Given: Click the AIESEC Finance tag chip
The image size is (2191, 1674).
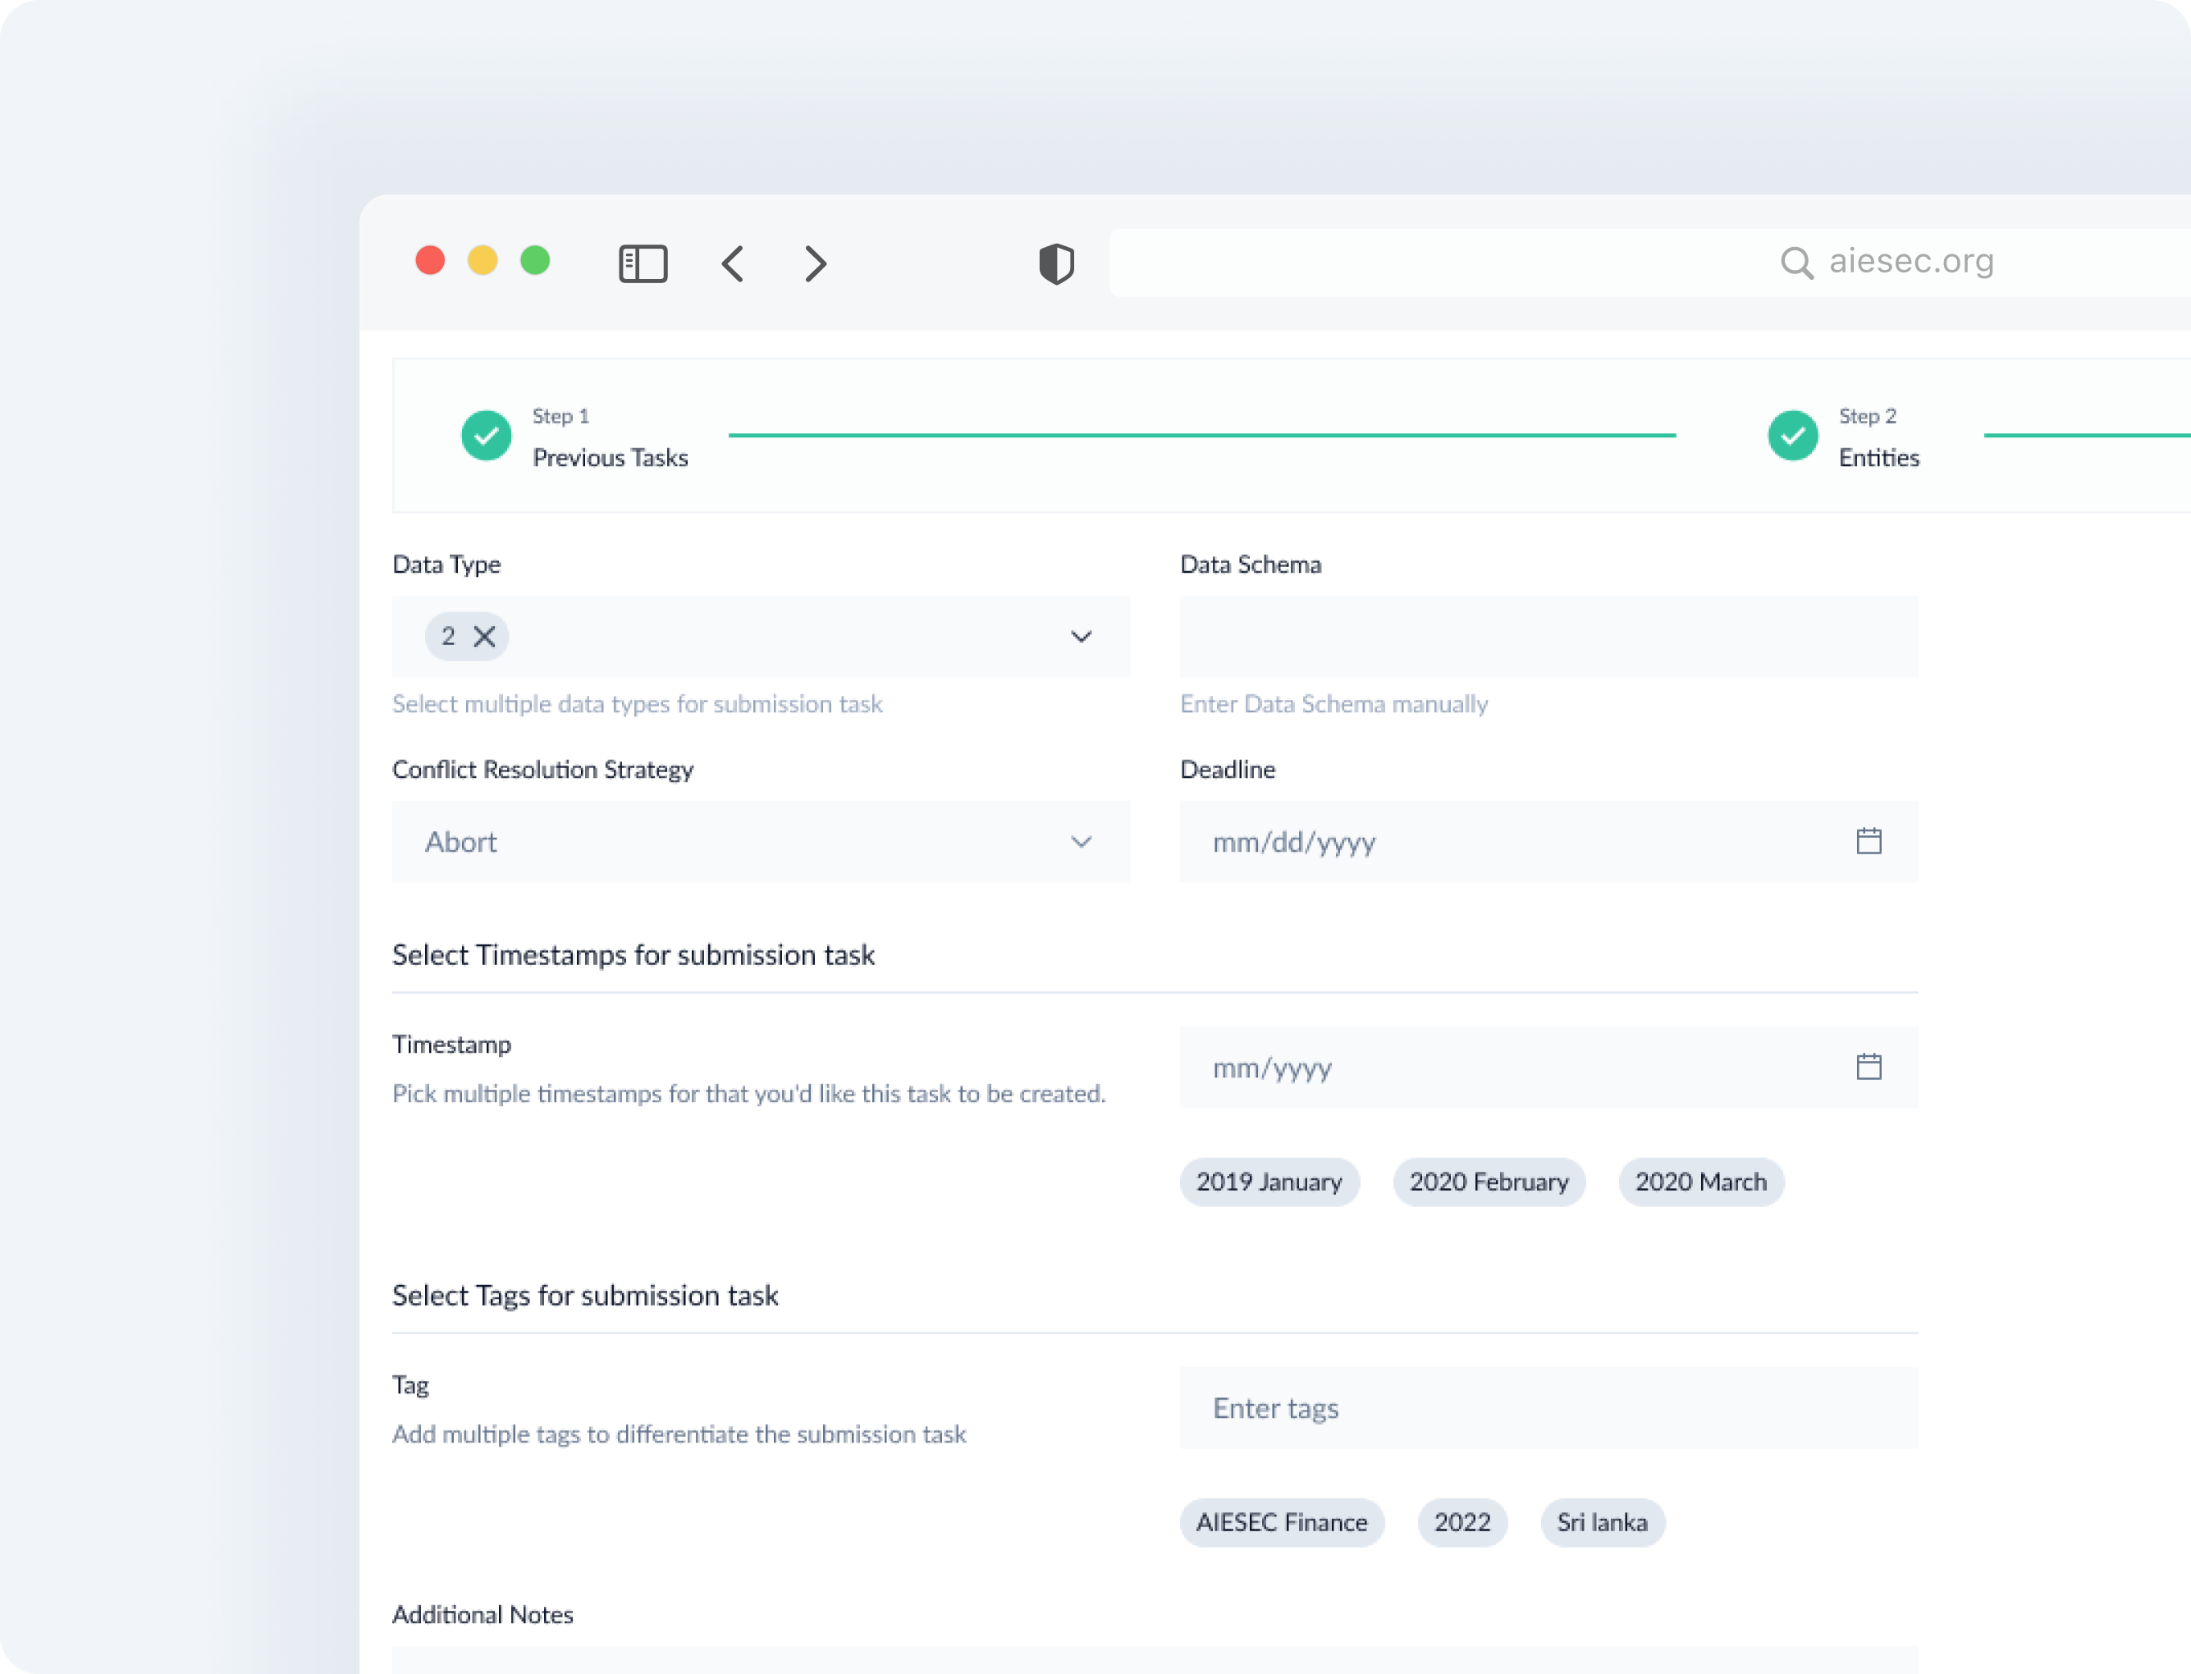Looking at the screenshot, I should (x=1281, y=1524).
